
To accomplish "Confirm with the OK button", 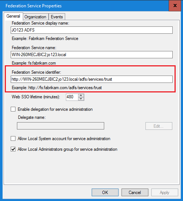I will click(x=105, y=193).
